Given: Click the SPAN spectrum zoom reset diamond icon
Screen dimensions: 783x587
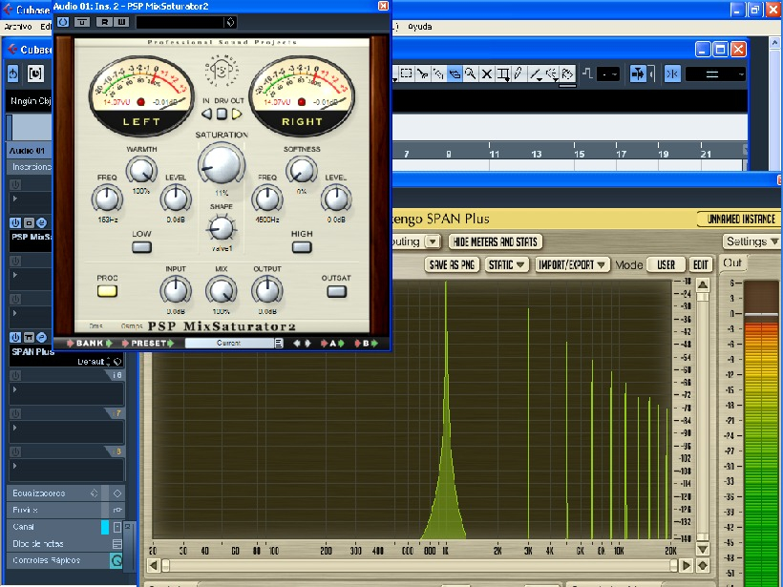Looking at the screenshot, I should click(703, 566).
